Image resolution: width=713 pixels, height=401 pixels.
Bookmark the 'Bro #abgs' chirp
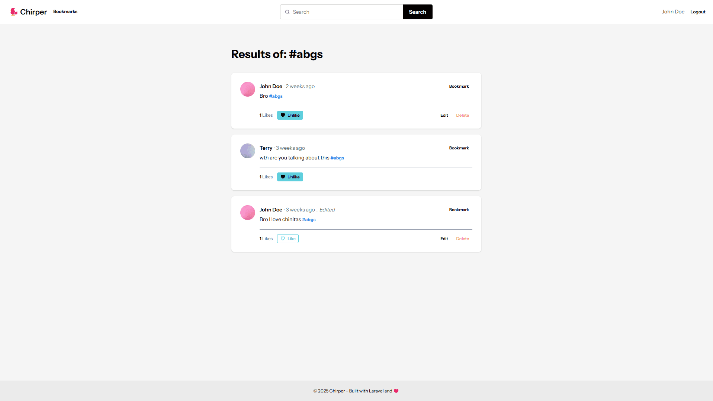(x=459, y=86)
